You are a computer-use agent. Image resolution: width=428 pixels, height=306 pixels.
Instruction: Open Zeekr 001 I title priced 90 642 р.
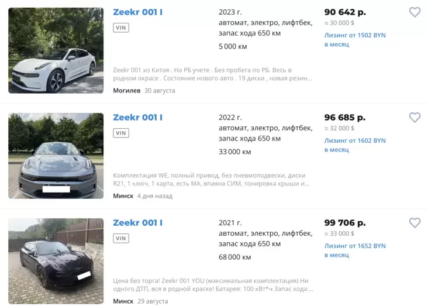click(x=137, y=12)
